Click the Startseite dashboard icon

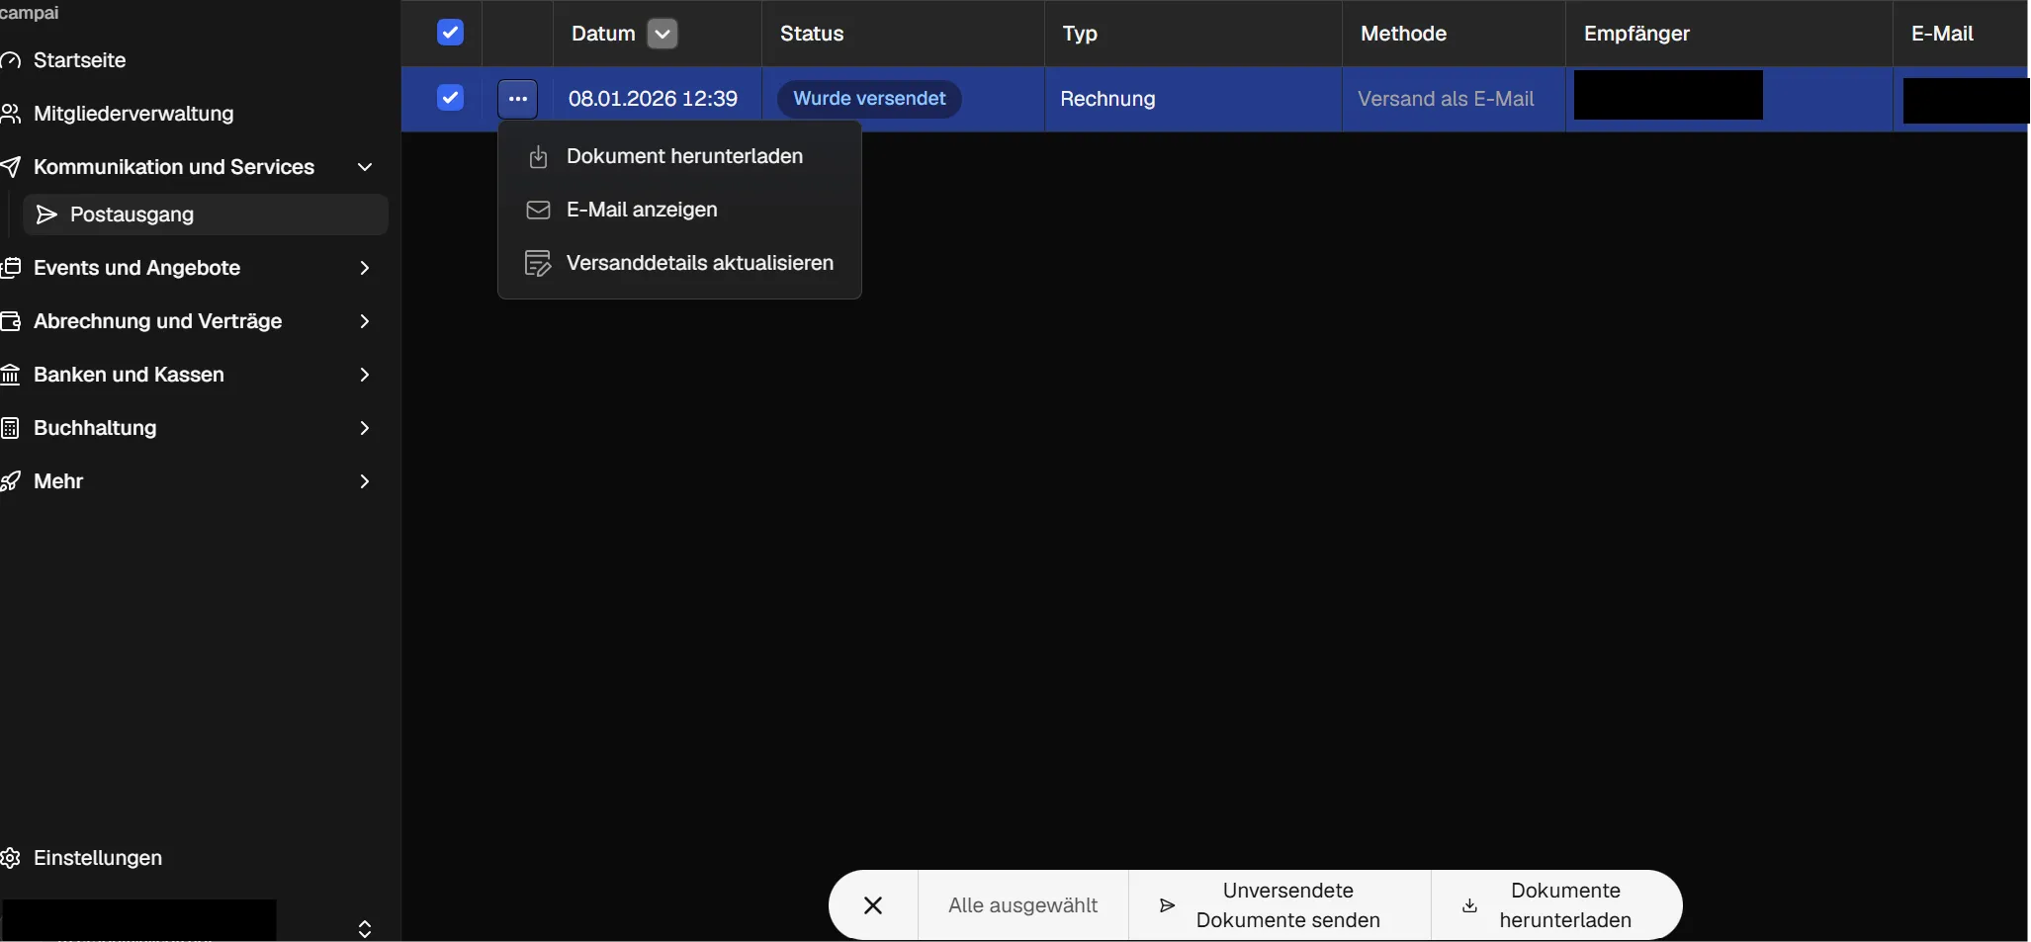11,61
